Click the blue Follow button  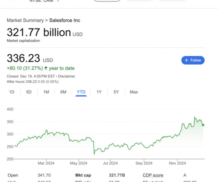click(193, 60)
